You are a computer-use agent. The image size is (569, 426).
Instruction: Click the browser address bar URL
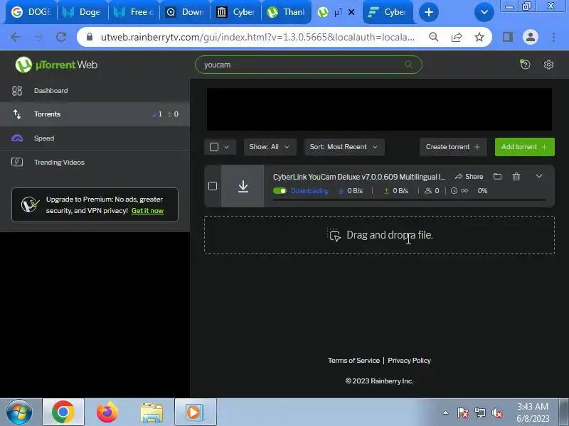[257, 37]
